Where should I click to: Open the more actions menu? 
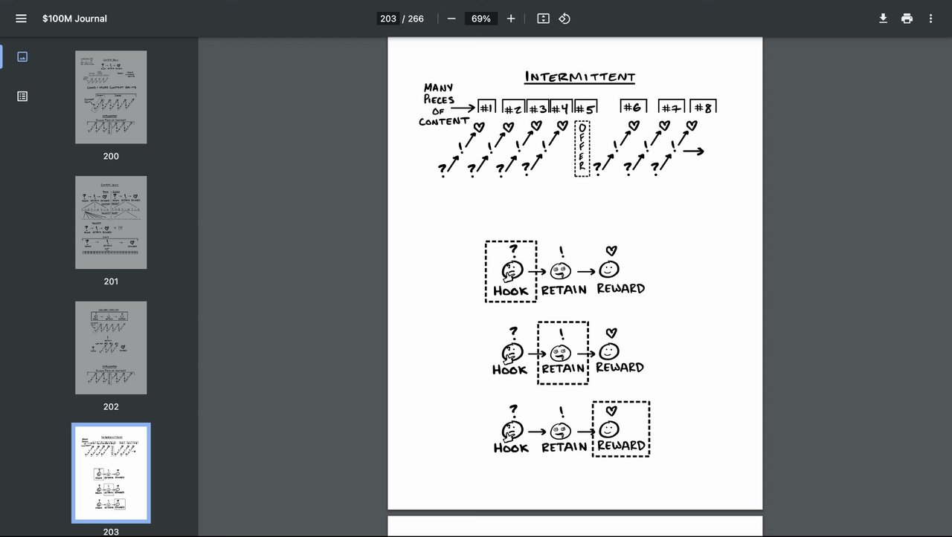tap(930, 19)
